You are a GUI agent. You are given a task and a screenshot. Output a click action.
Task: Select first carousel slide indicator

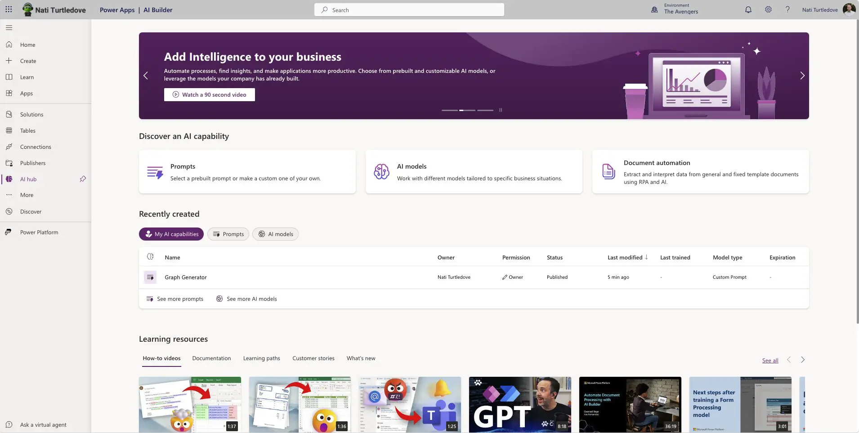[450, 110]
